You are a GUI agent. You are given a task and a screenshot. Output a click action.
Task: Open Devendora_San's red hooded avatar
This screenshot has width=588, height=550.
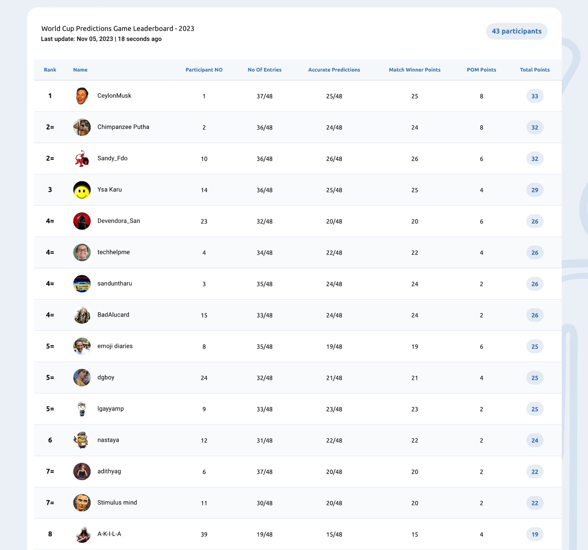82,221
